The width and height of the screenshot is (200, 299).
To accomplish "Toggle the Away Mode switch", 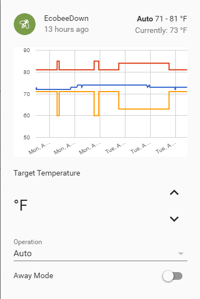I will pos(173,276).
